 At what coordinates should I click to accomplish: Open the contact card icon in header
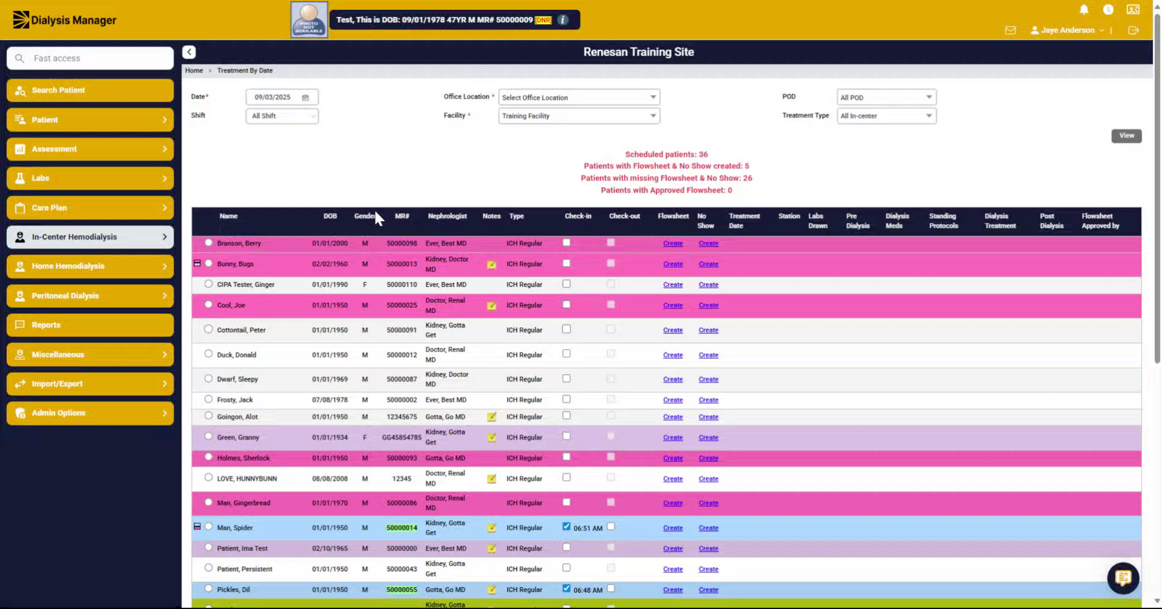coord(1133,10)
